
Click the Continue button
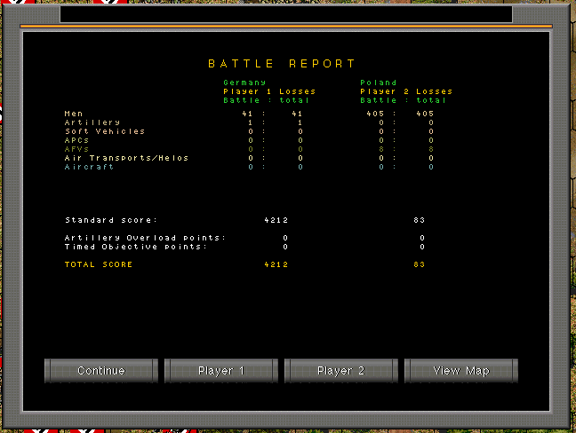[x=101, y=371]
